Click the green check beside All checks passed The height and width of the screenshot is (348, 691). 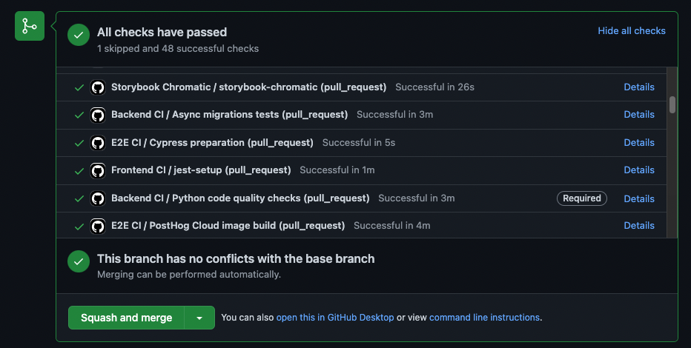pos(79,36)
